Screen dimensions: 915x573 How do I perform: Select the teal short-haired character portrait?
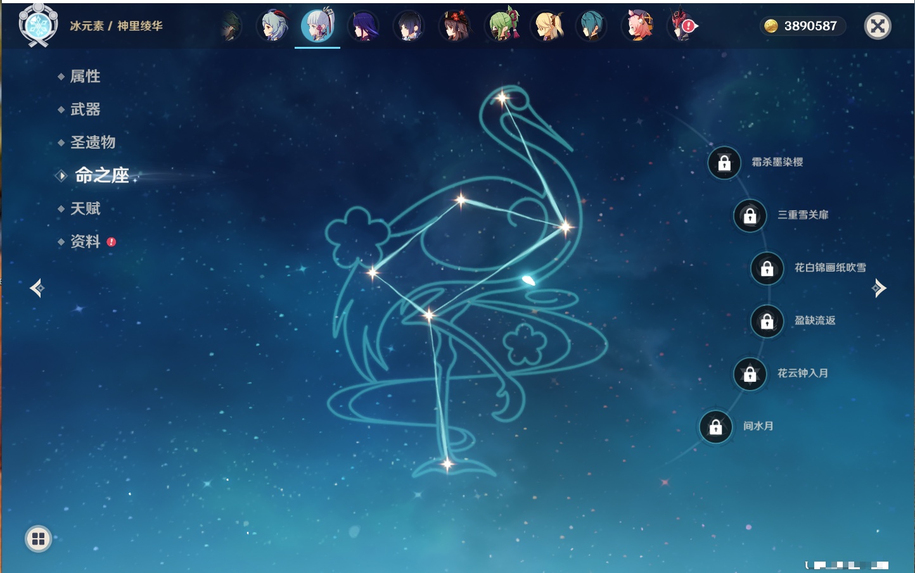pos(592,26)
